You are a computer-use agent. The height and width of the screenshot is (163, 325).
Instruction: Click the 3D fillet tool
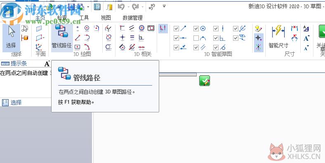97,28
